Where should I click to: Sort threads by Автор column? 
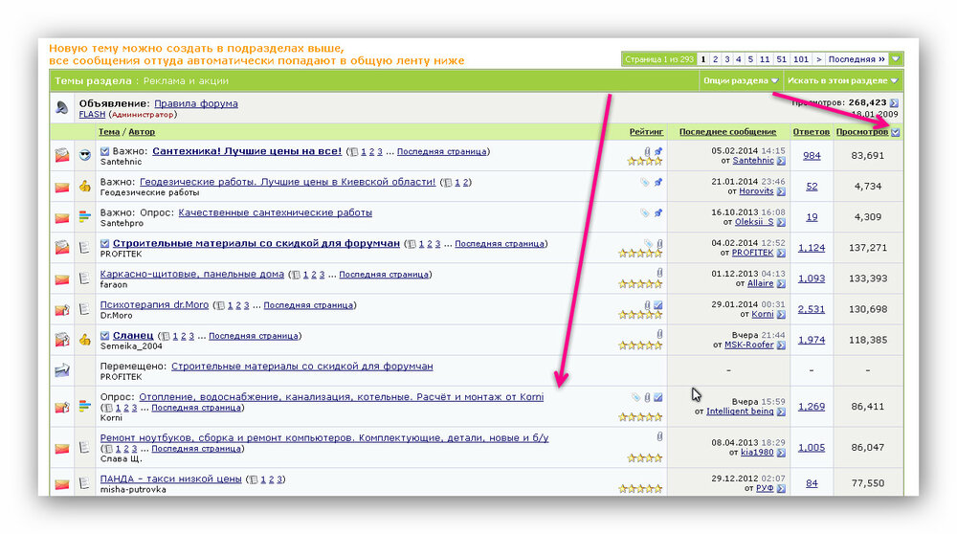click(x=142, y=132)
